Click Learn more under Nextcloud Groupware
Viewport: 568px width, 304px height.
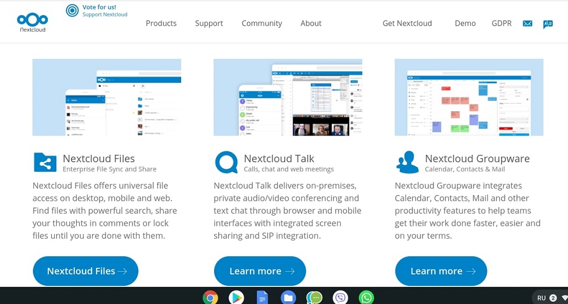coord(441,271)
